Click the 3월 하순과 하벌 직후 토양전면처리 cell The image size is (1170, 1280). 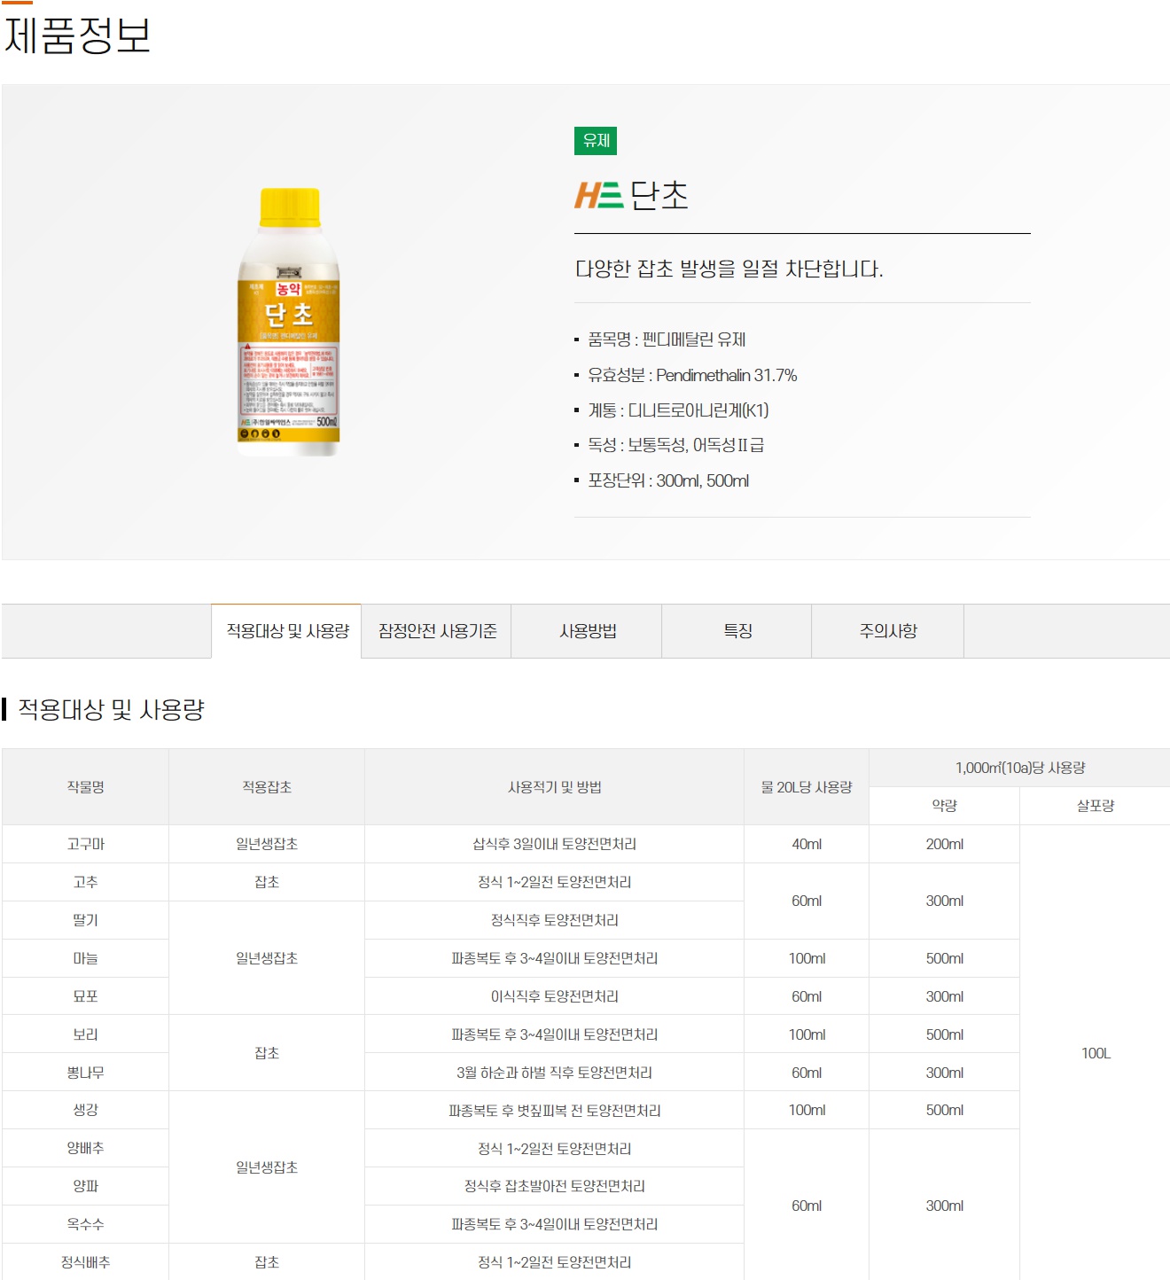[x=554, y=1073]
